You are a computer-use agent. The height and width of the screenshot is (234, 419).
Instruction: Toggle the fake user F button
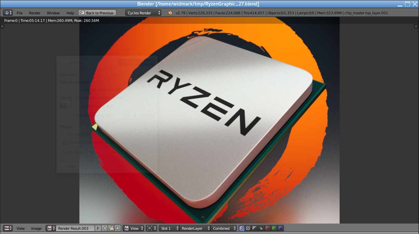[98, 228]
